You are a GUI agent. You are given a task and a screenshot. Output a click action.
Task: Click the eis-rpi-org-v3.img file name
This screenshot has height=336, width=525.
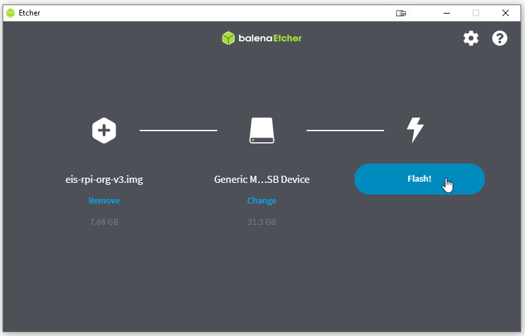pos(104,180)
